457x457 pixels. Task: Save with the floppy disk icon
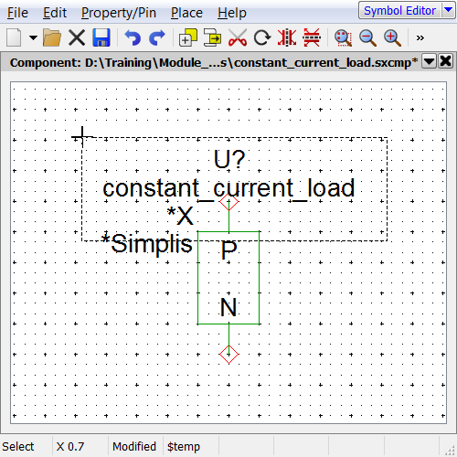click(x=101, y=37)
